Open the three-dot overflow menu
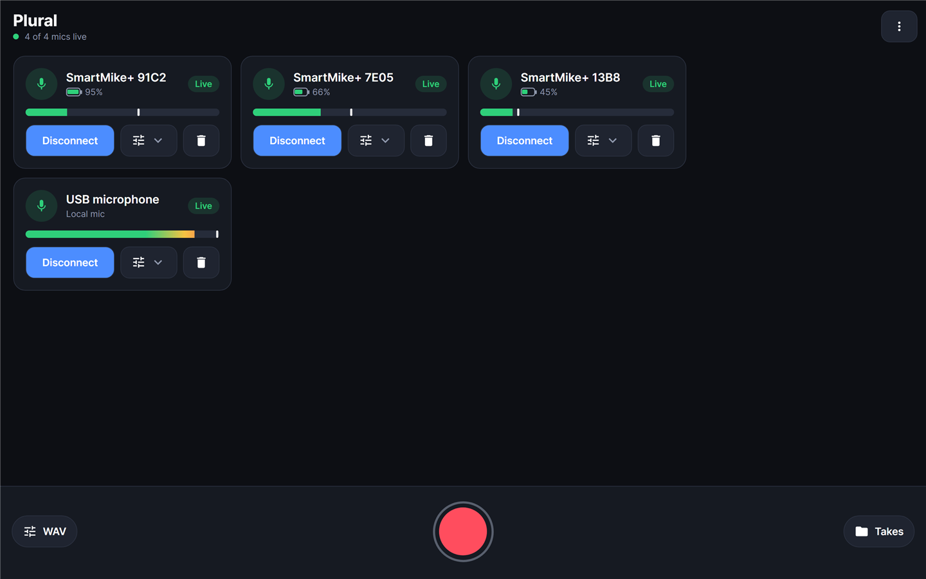Image resolution: width=926 pixels, height=579 pixels. click(x=898, y=26)
